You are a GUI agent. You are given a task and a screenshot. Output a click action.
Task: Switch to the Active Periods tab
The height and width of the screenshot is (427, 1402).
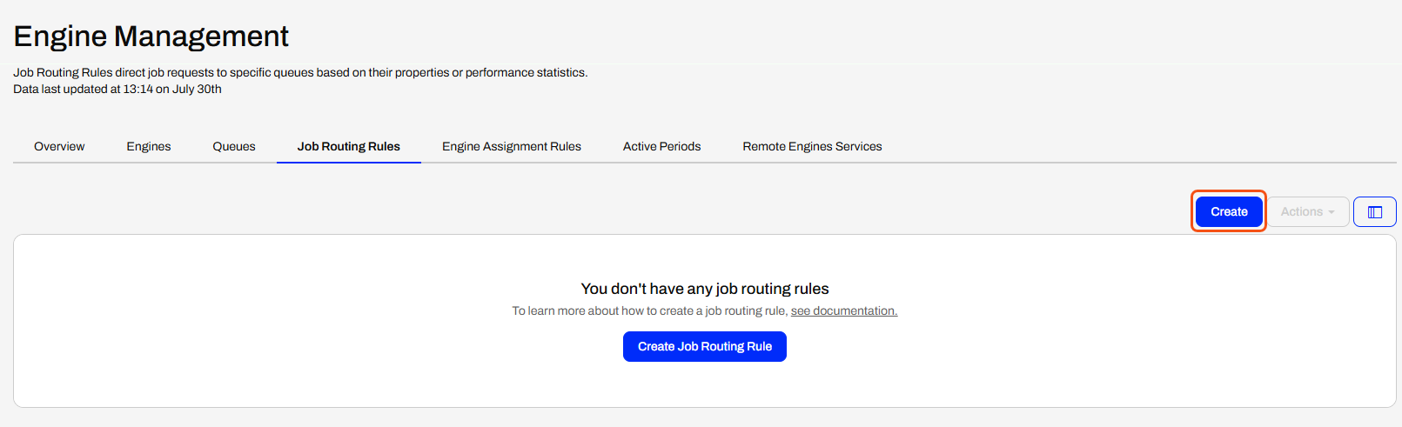click(662, 146)
